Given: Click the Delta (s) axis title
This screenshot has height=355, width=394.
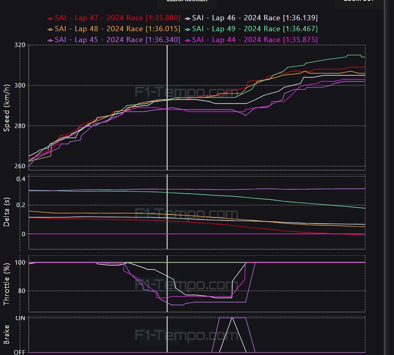Looking at the screenshot, I should (x=6, y=212).
